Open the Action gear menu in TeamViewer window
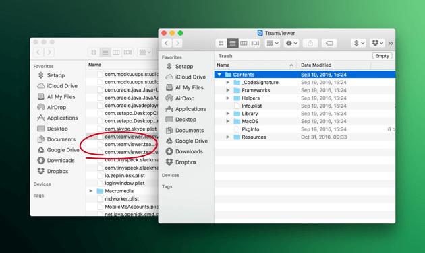 pyautogui.click(x=291, y=43)
